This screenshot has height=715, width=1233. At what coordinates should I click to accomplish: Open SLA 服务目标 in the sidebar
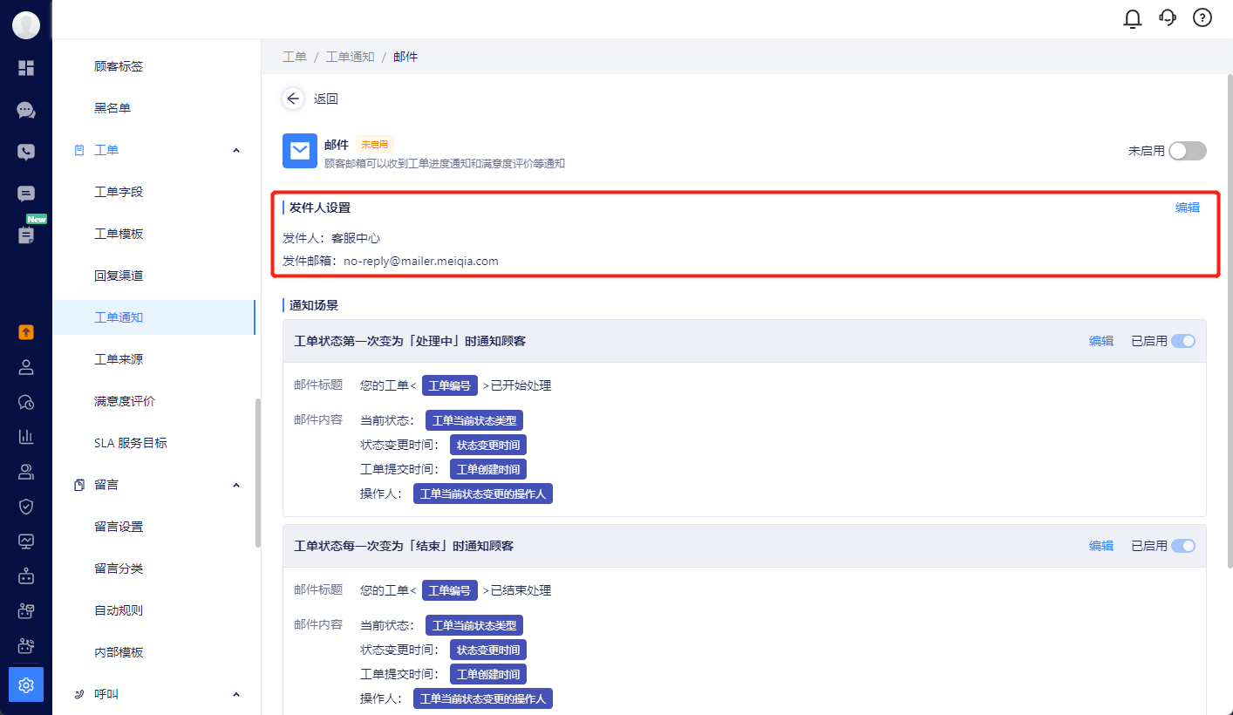pyautogui.click(x=131, y=443)
